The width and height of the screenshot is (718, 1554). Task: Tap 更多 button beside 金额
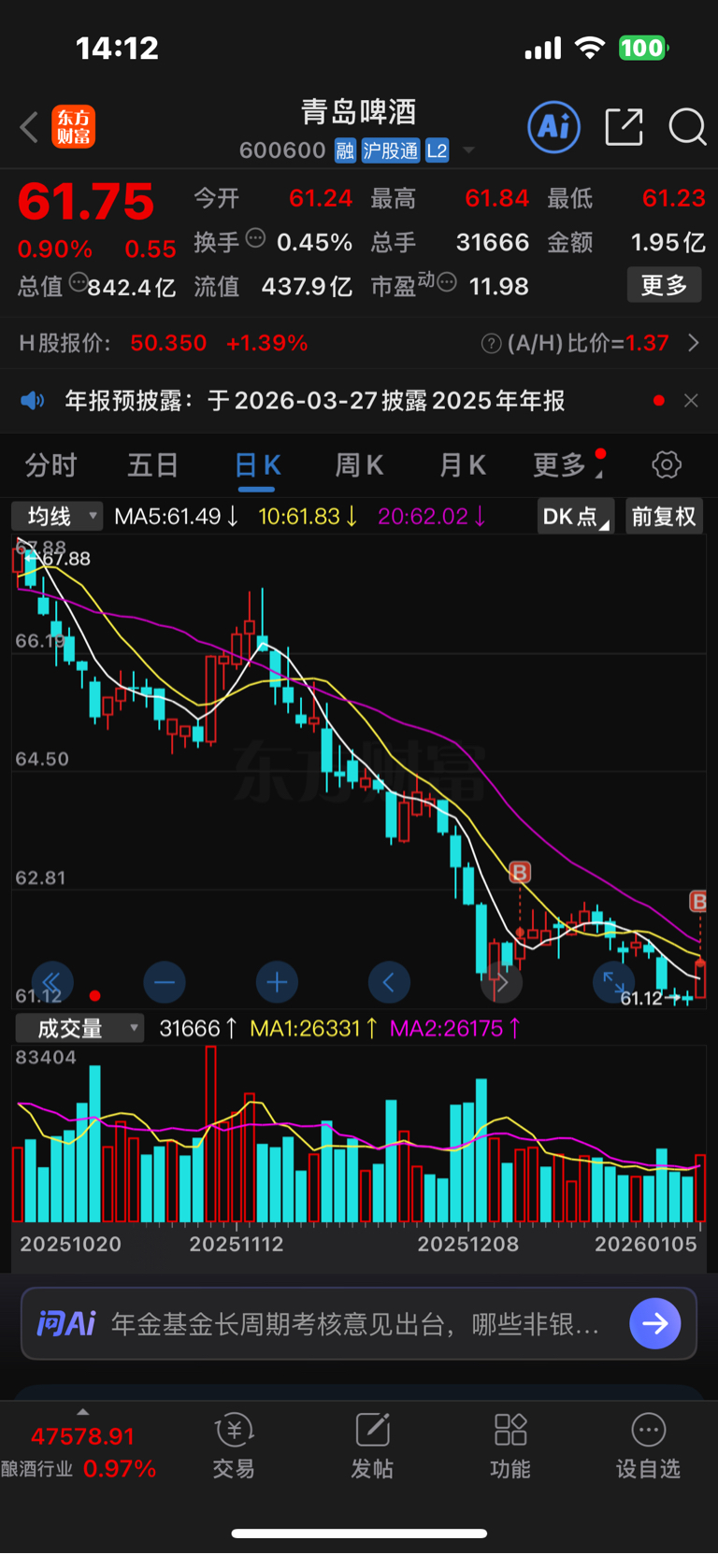pos(664,285)
